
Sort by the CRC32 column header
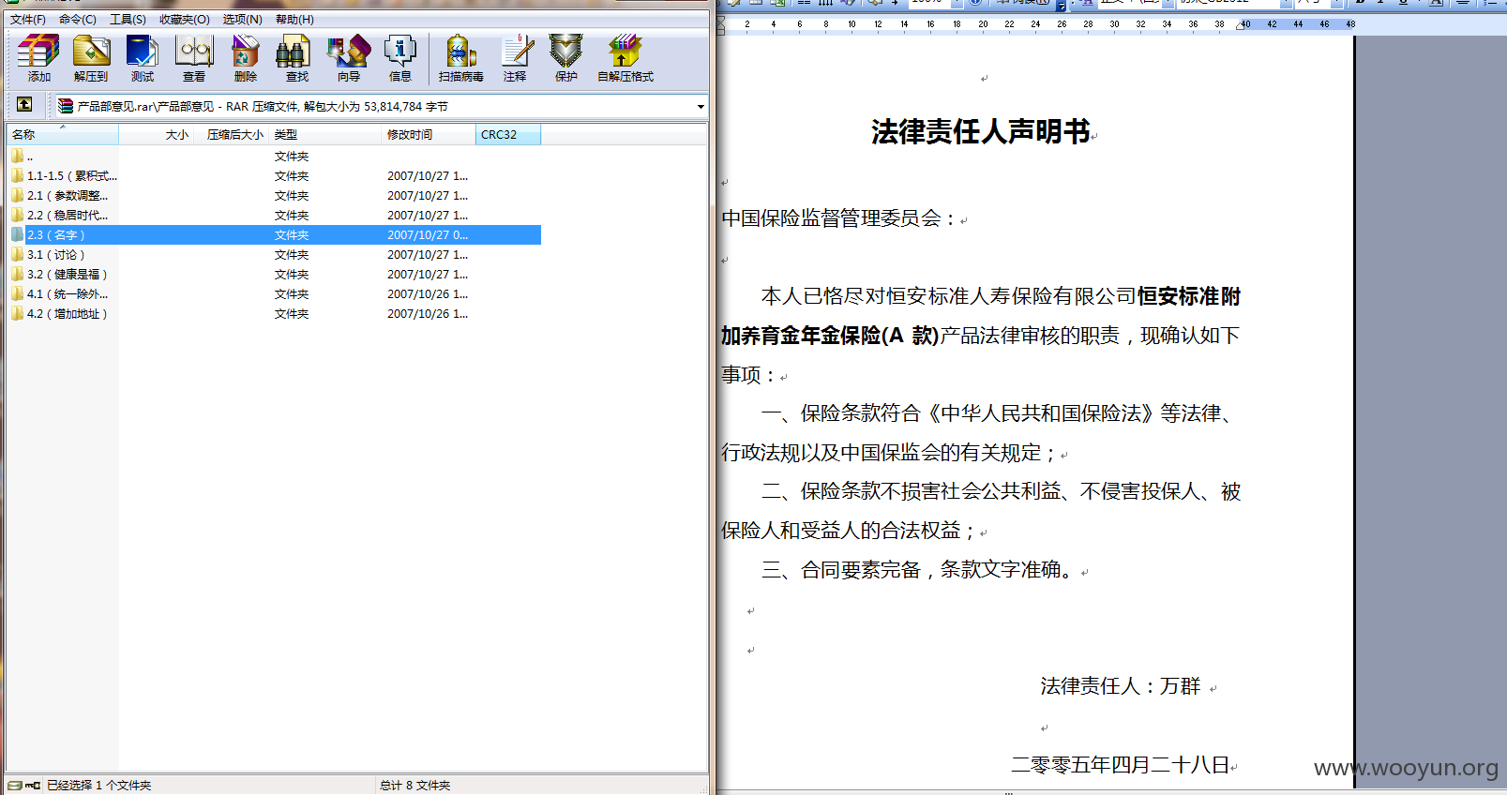(508, 135)
